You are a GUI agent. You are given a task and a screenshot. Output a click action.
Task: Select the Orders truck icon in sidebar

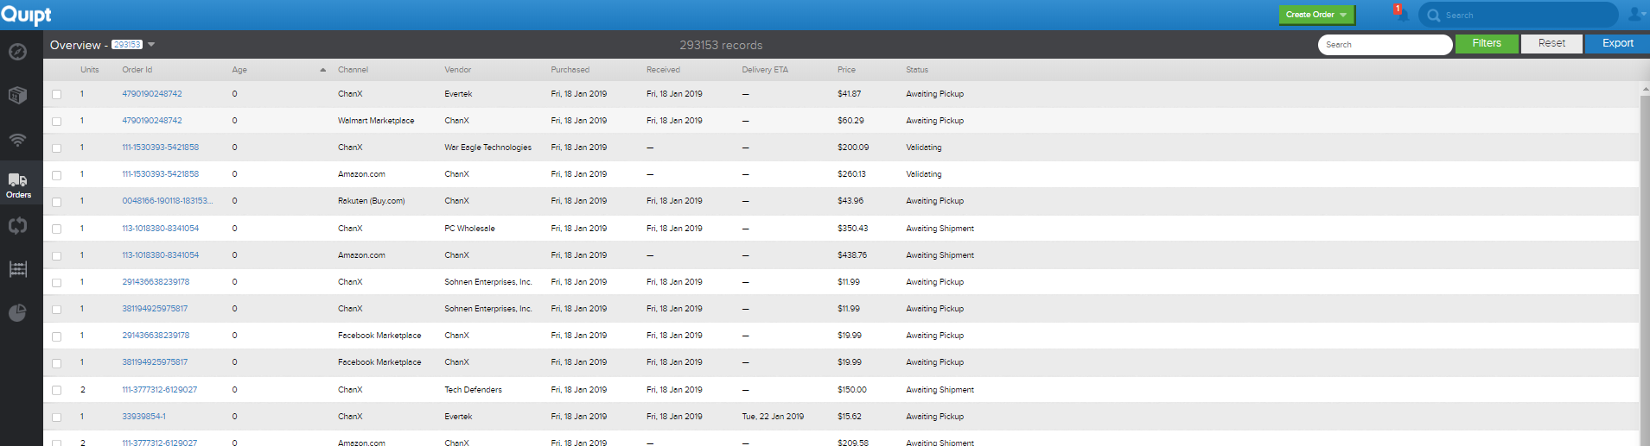18,184
